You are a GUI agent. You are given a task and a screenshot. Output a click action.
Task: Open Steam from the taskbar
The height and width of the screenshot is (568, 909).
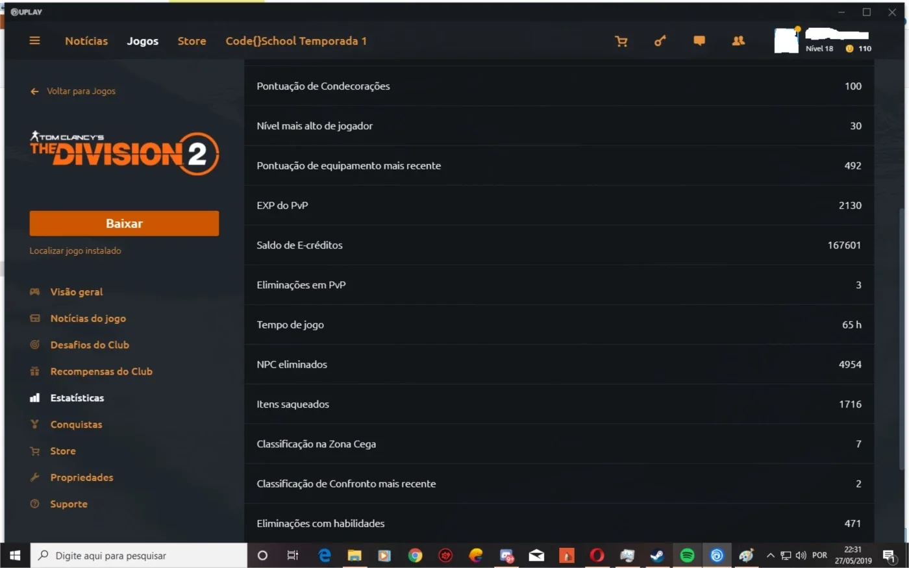coord(657,556)
